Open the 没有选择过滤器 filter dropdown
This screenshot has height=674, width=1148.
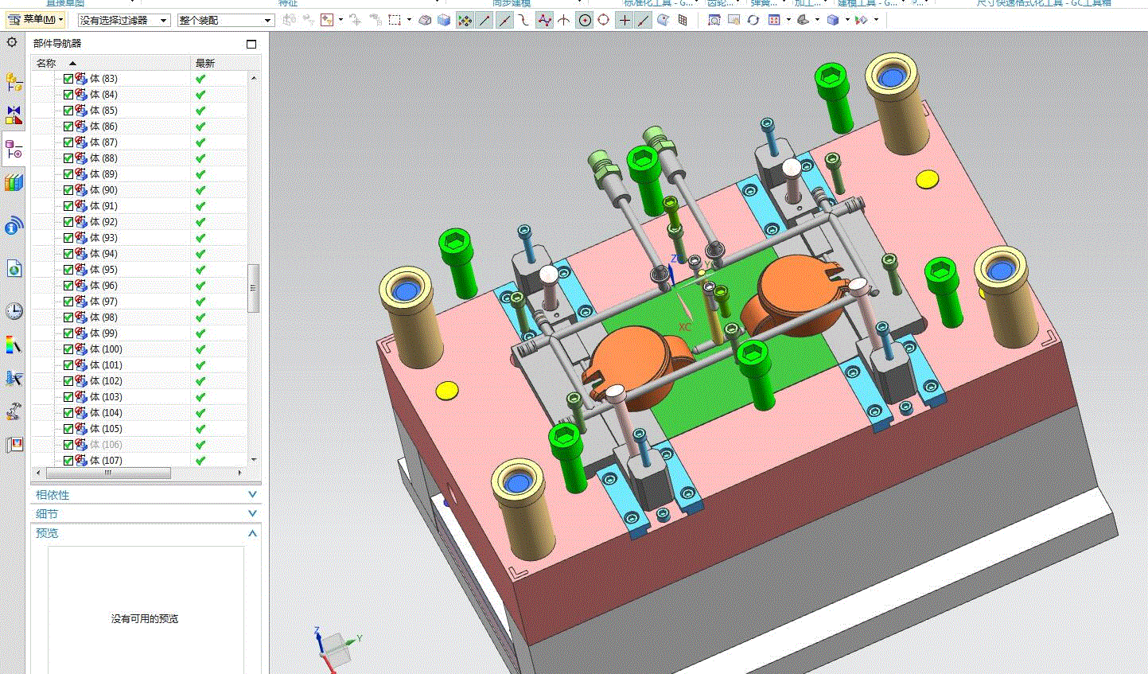(124, 20)
